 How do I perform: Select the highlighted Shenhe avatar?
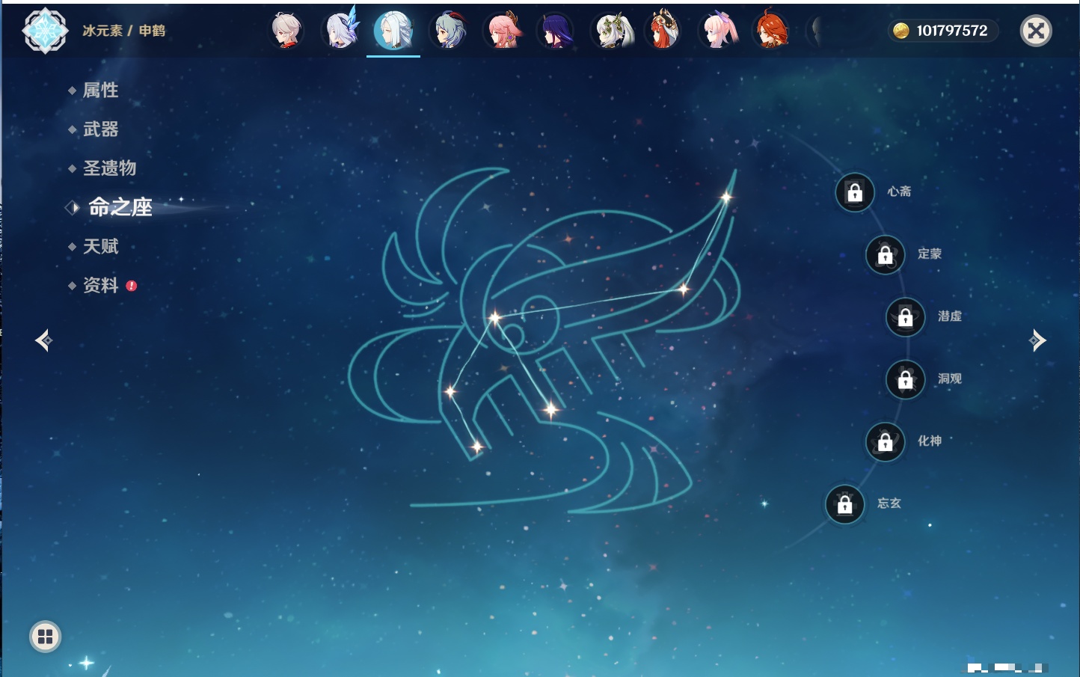point(393,31)
